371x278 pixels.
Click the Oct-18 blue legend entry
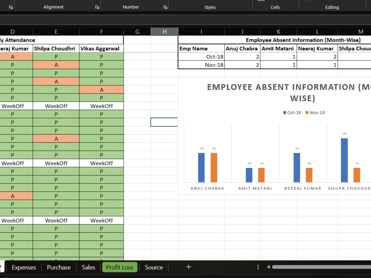(292, 113)
